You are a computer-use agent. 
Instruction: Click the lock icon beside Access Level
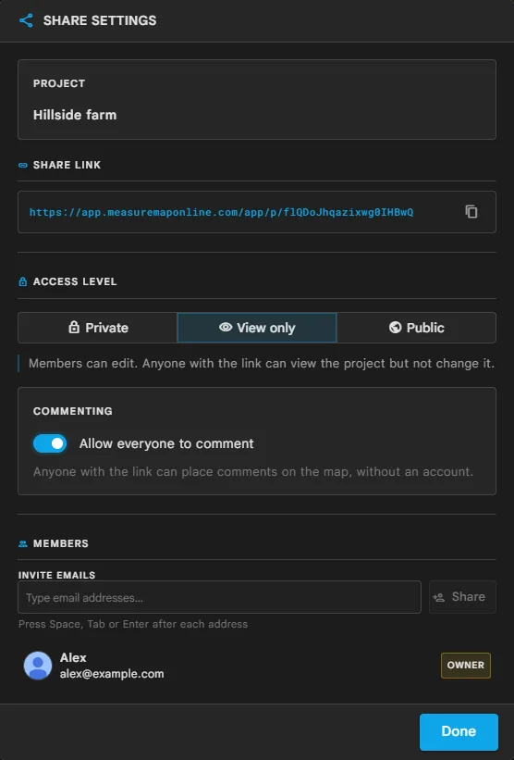(23, 281)
